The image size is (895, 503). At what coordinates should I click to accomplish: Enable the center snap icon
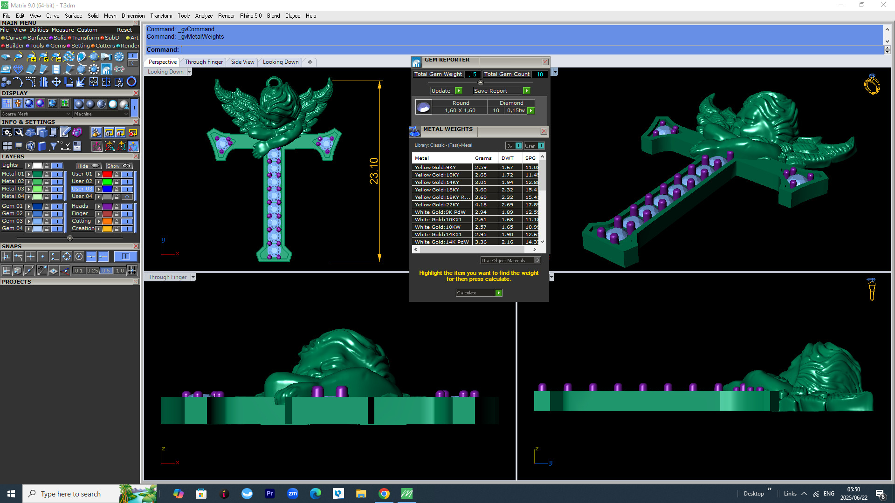(x=79, y=257)
